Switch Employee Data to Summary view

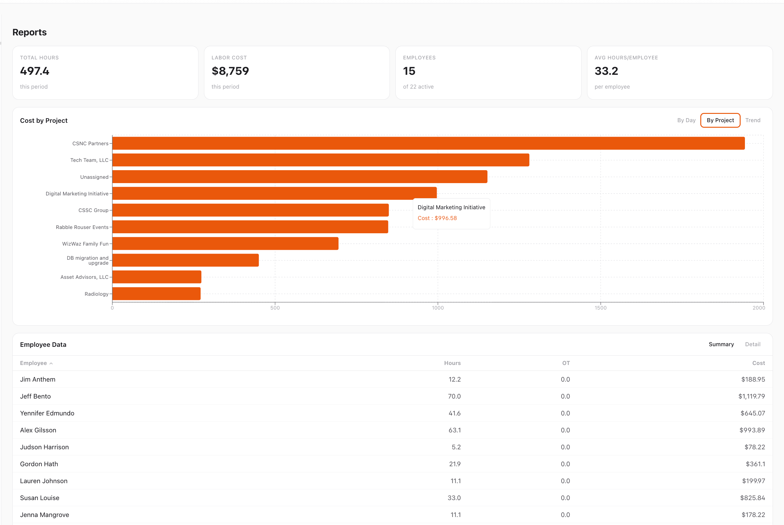click(721, 344)
